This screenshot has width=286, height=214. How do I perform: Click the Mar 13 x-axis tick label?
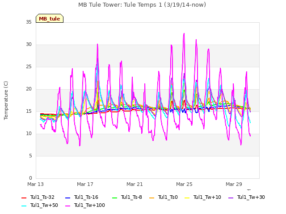click(36, 184)
